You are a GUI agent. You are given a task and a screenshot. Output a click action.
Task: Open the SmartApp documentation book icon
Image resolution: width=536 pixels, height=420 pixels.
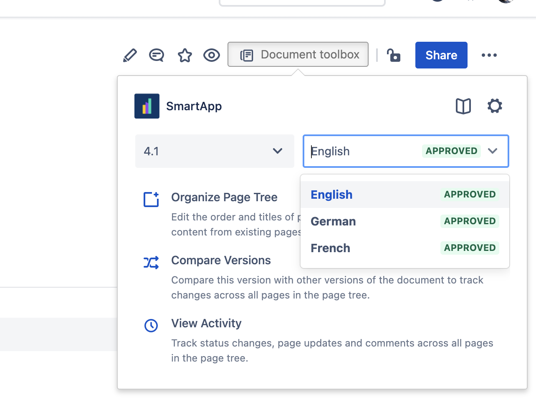tap(463, 106)
